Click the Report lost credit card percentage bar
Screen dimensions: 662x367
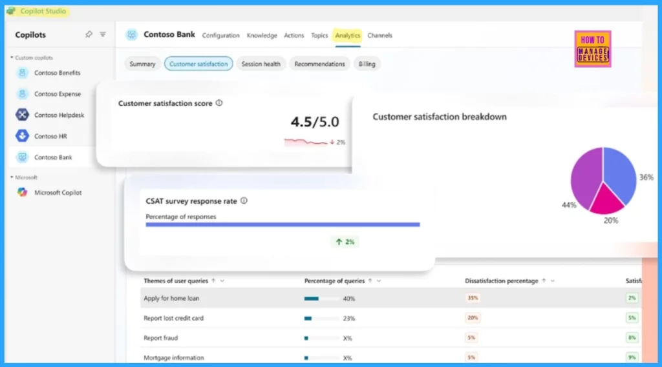click(x=321, y=318)
